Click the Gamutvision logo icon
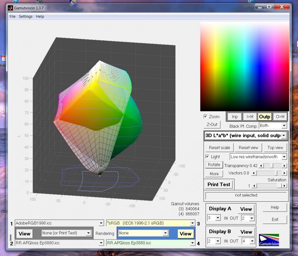This screenshot has width=298, height=256. (269, 240)
